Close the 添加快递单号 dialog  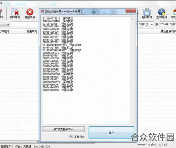[131, 11]
